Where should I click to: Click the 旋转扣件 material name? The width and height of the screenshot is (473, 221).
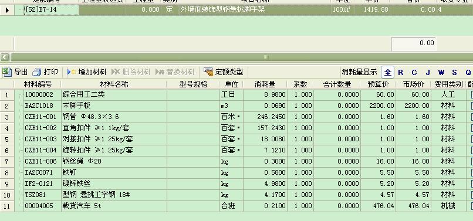98,151
